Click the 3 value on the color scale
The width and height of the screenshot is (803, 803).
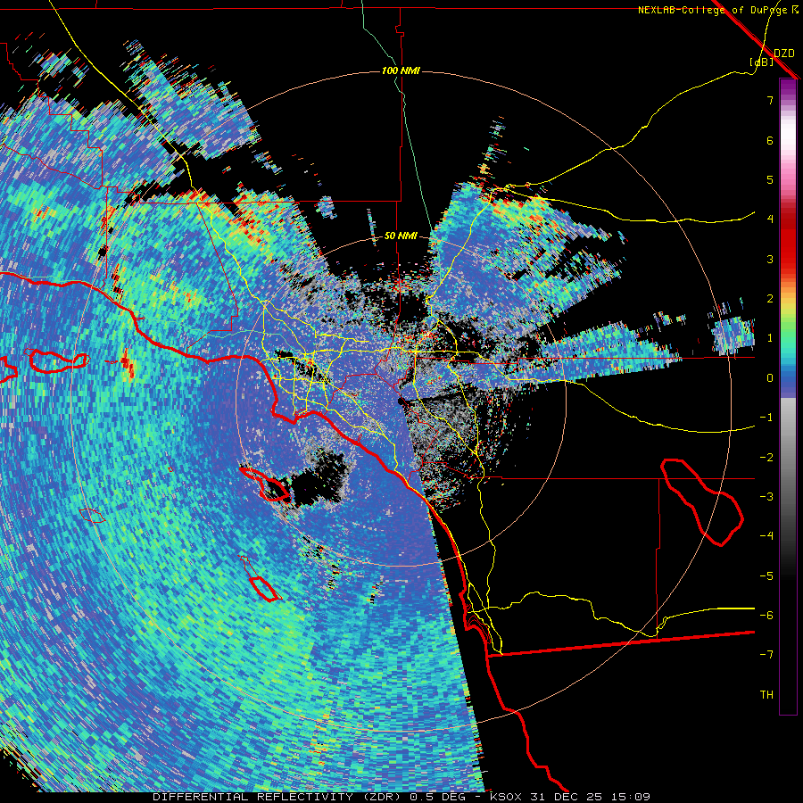[770, 259]
